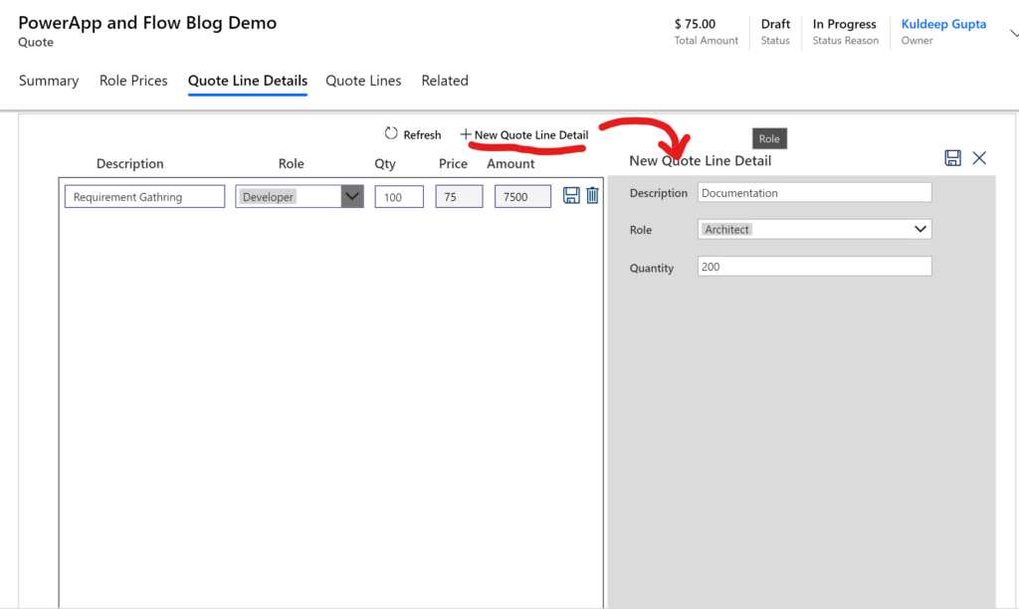This screenshot has height=609, width=1019.
Task: Click the Refresh circular arrow icon
Action: click(391, 133)
